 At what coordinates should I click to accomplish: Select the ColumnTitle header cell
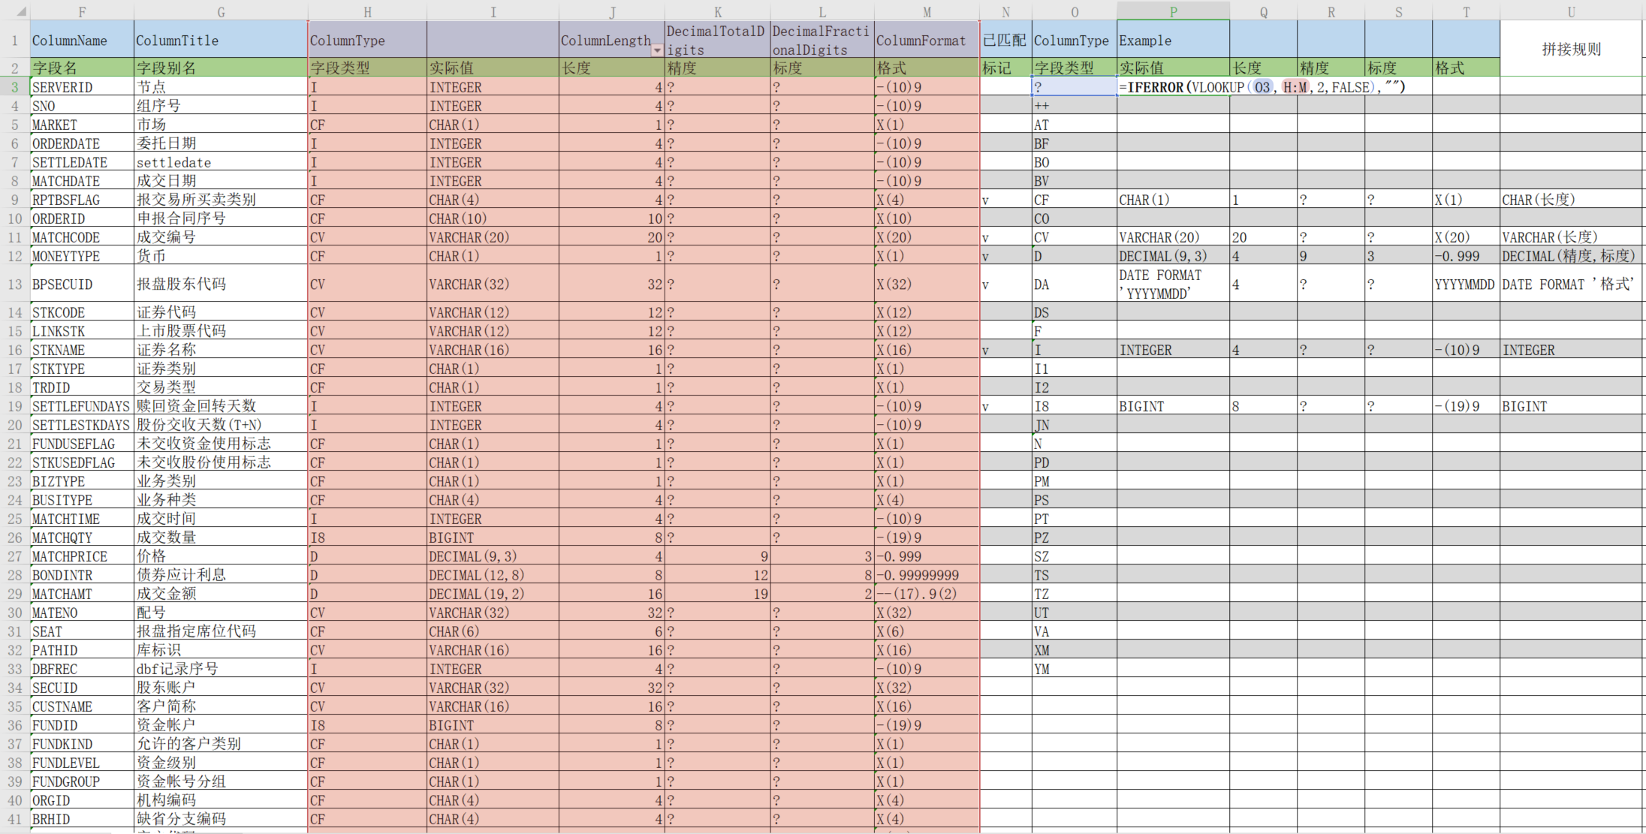pos(221,40)
